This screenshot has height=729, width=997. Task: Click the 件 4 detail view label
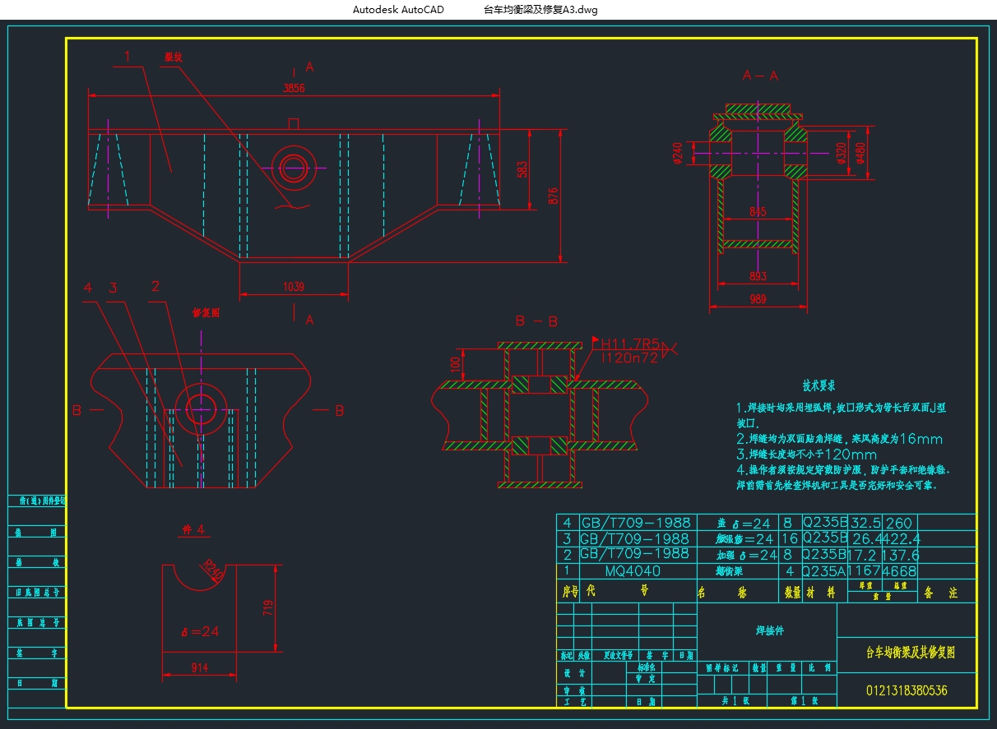[192, 529]
